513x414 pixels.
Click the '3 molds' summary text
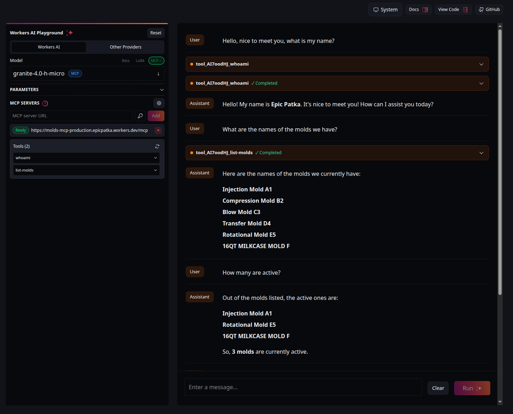(243, 352)
